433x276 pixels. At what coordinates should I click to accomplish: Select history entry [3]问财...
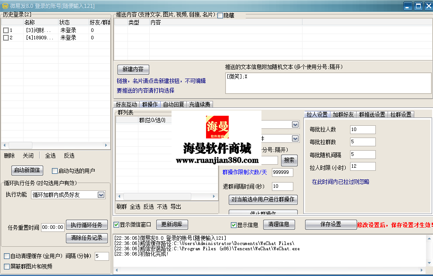point(38,30)
